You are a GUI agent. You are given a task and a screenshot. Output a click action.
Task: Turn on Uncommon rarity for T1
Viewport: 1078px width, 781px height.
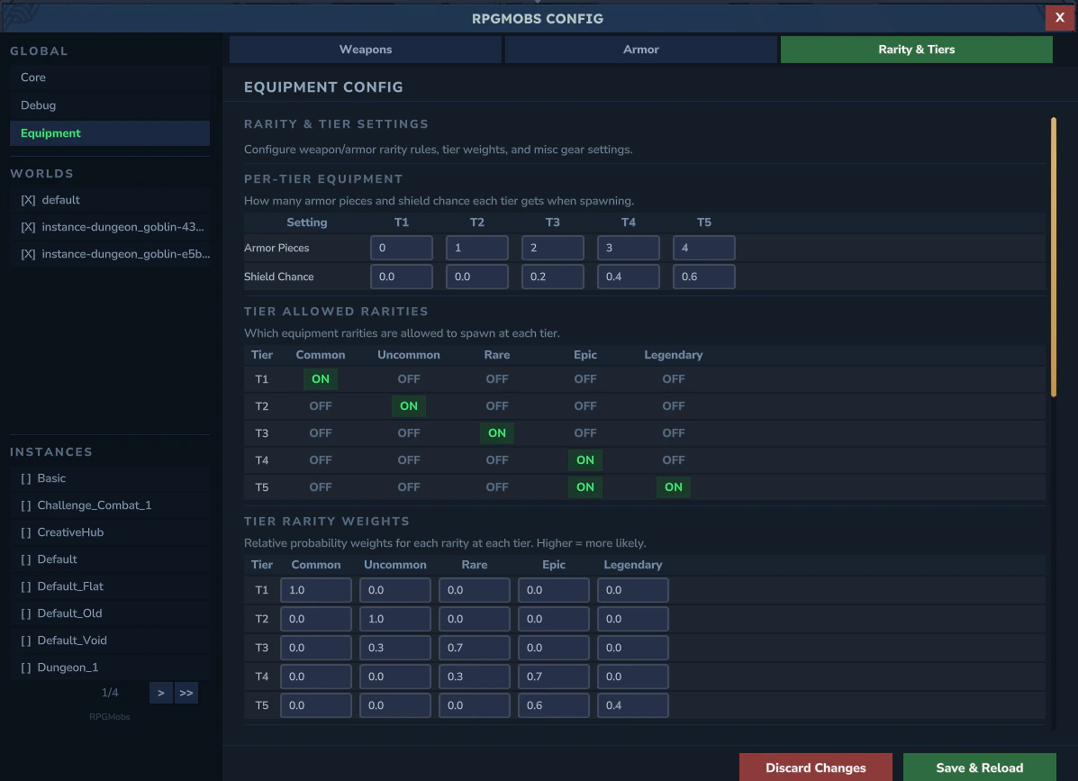click(x=408, y=379)
